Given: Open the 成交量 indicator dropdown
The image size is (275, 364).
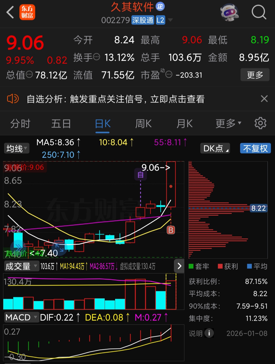Looking at the screenshot, I should coord(21,266).
